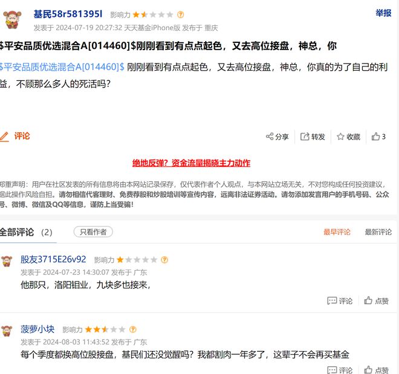
Task: Like 菠萝小块's comment
Action: 368,370
